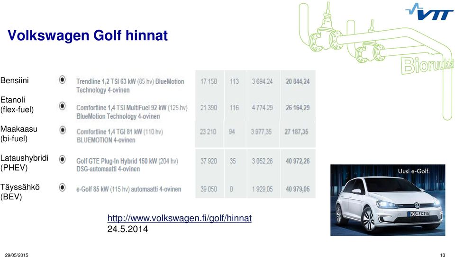Click the price cell 37 920
Viewport: 455px width, 257px height.
click(209, 161)
